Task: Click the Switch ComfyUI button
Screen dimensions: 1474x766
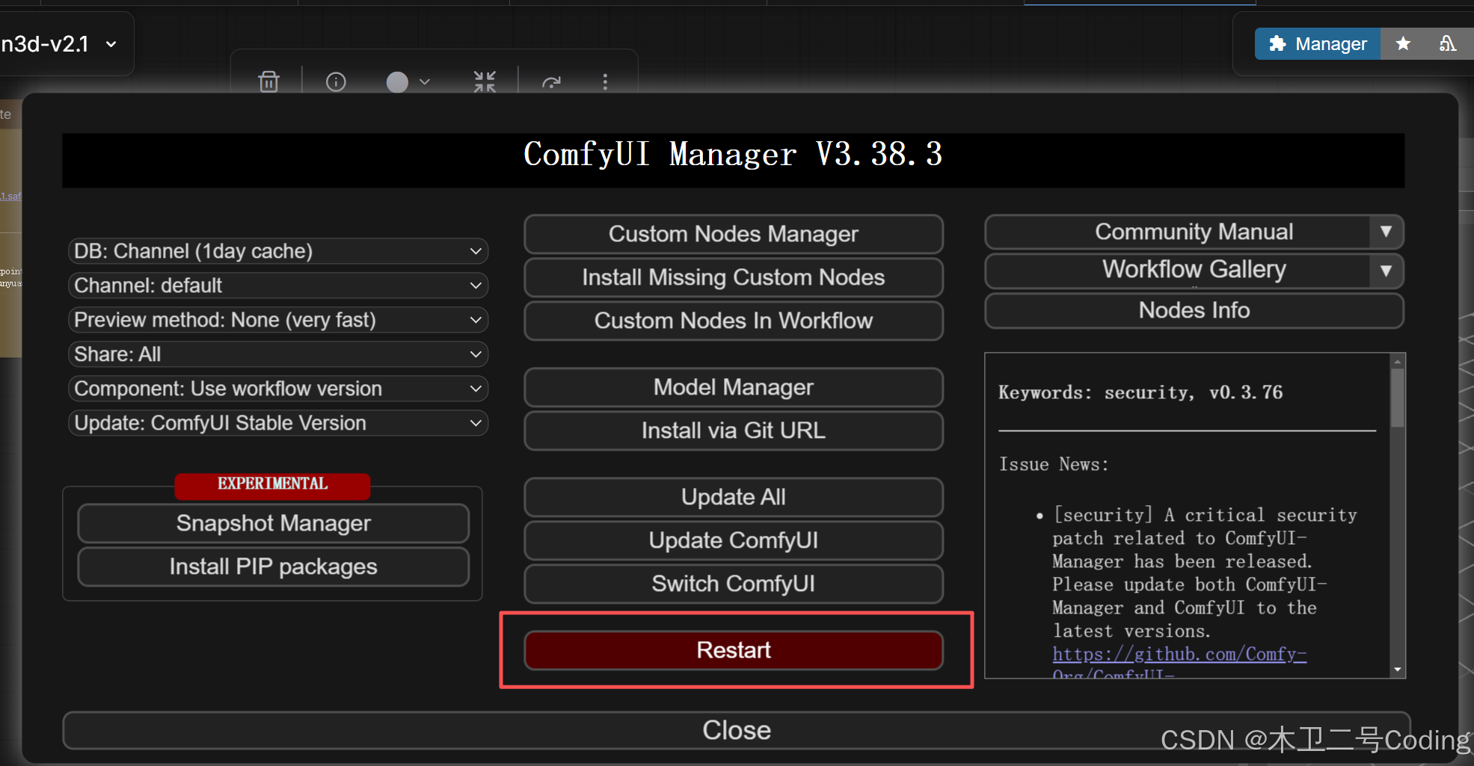Action: click(733, 584)
